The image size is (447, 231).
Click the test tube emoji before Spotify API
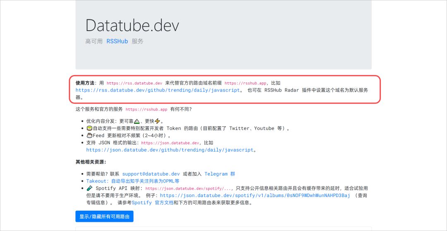pyautogui.click(x=89, y=188)
